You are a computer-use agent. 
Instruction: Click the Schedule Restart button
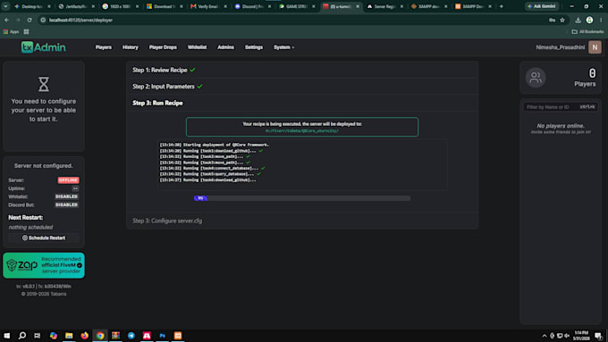click(x=44, y=238)
